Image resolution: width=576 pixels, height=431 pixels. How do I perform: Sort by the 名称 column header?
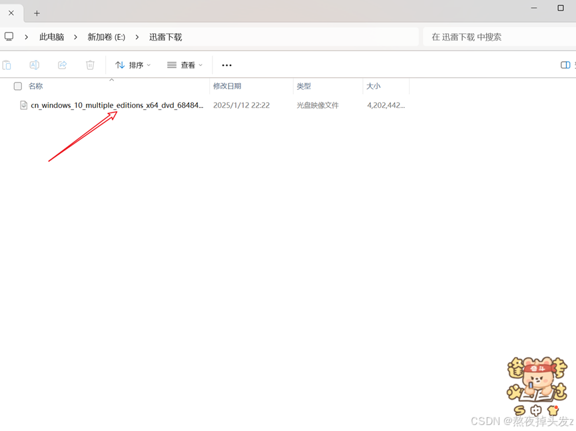36,86
